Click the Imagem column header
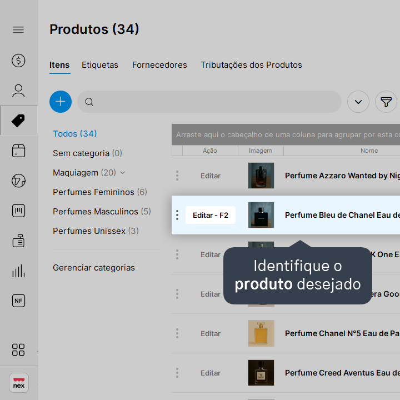Image resolution: width=400 pixels, height=400 pixels. tap(261, 151)
